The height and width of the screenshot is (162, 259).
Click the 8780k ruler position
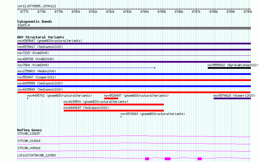coord(76,12)
